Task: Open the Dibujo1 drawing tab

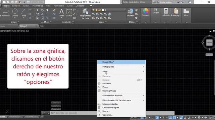Action: click(x=29, y=26)
